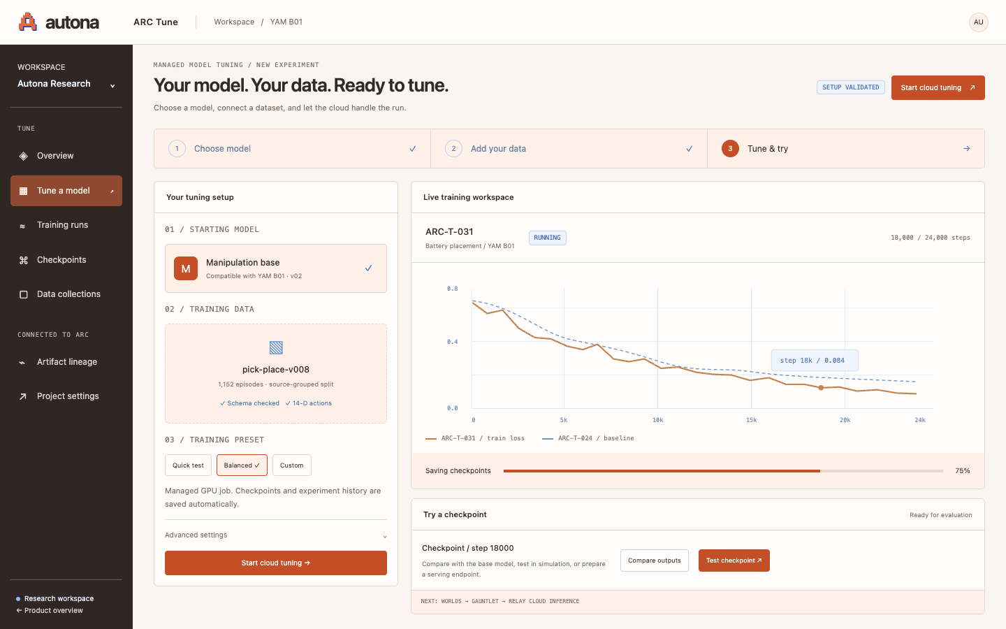Click the external arrow beside Tune a model

(x=112, y=191)
